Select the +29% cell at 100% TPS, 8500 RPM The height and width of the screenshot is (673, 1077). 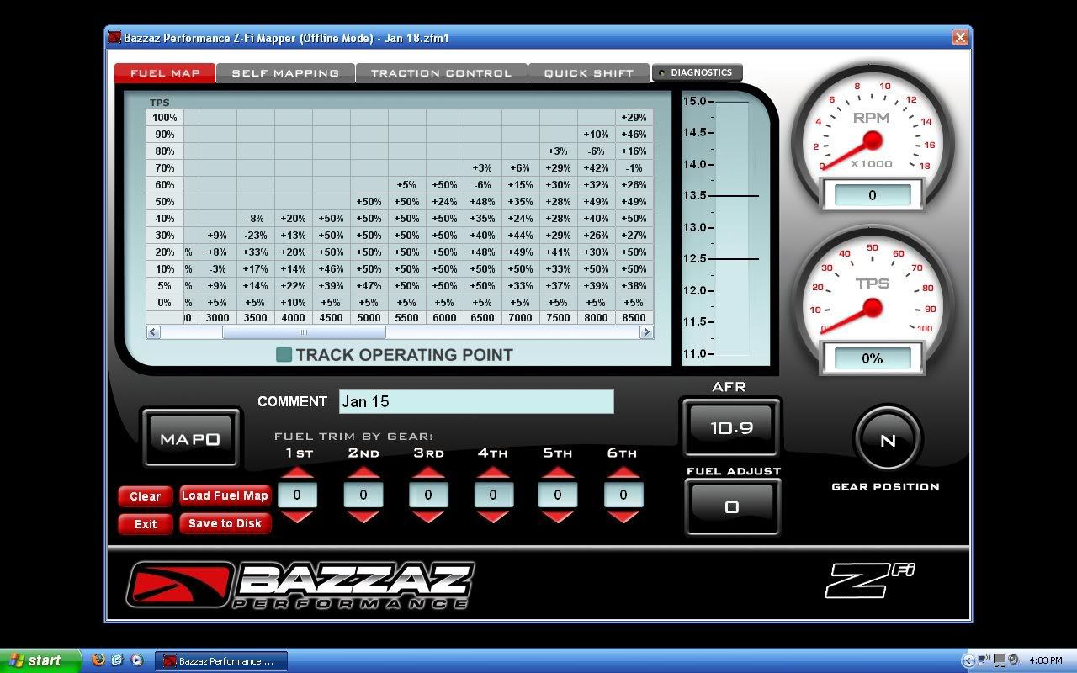tap(634, 118)
